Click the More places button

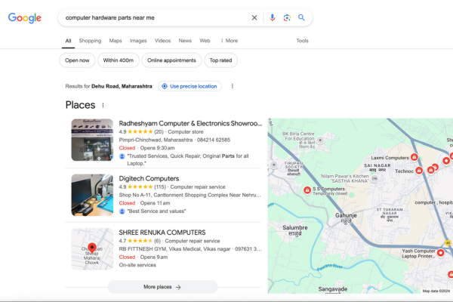pyautogui.click(x=162, y=287)
